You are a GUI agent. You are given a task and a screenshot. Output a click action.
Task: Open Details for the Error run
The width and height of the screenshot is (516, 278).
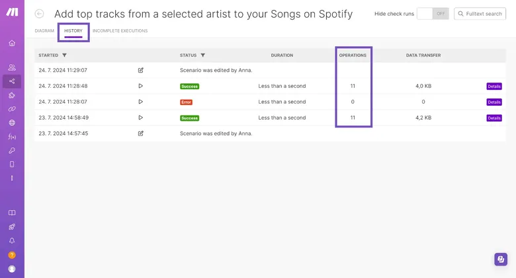pyautogui.click(x=494, y=102)
